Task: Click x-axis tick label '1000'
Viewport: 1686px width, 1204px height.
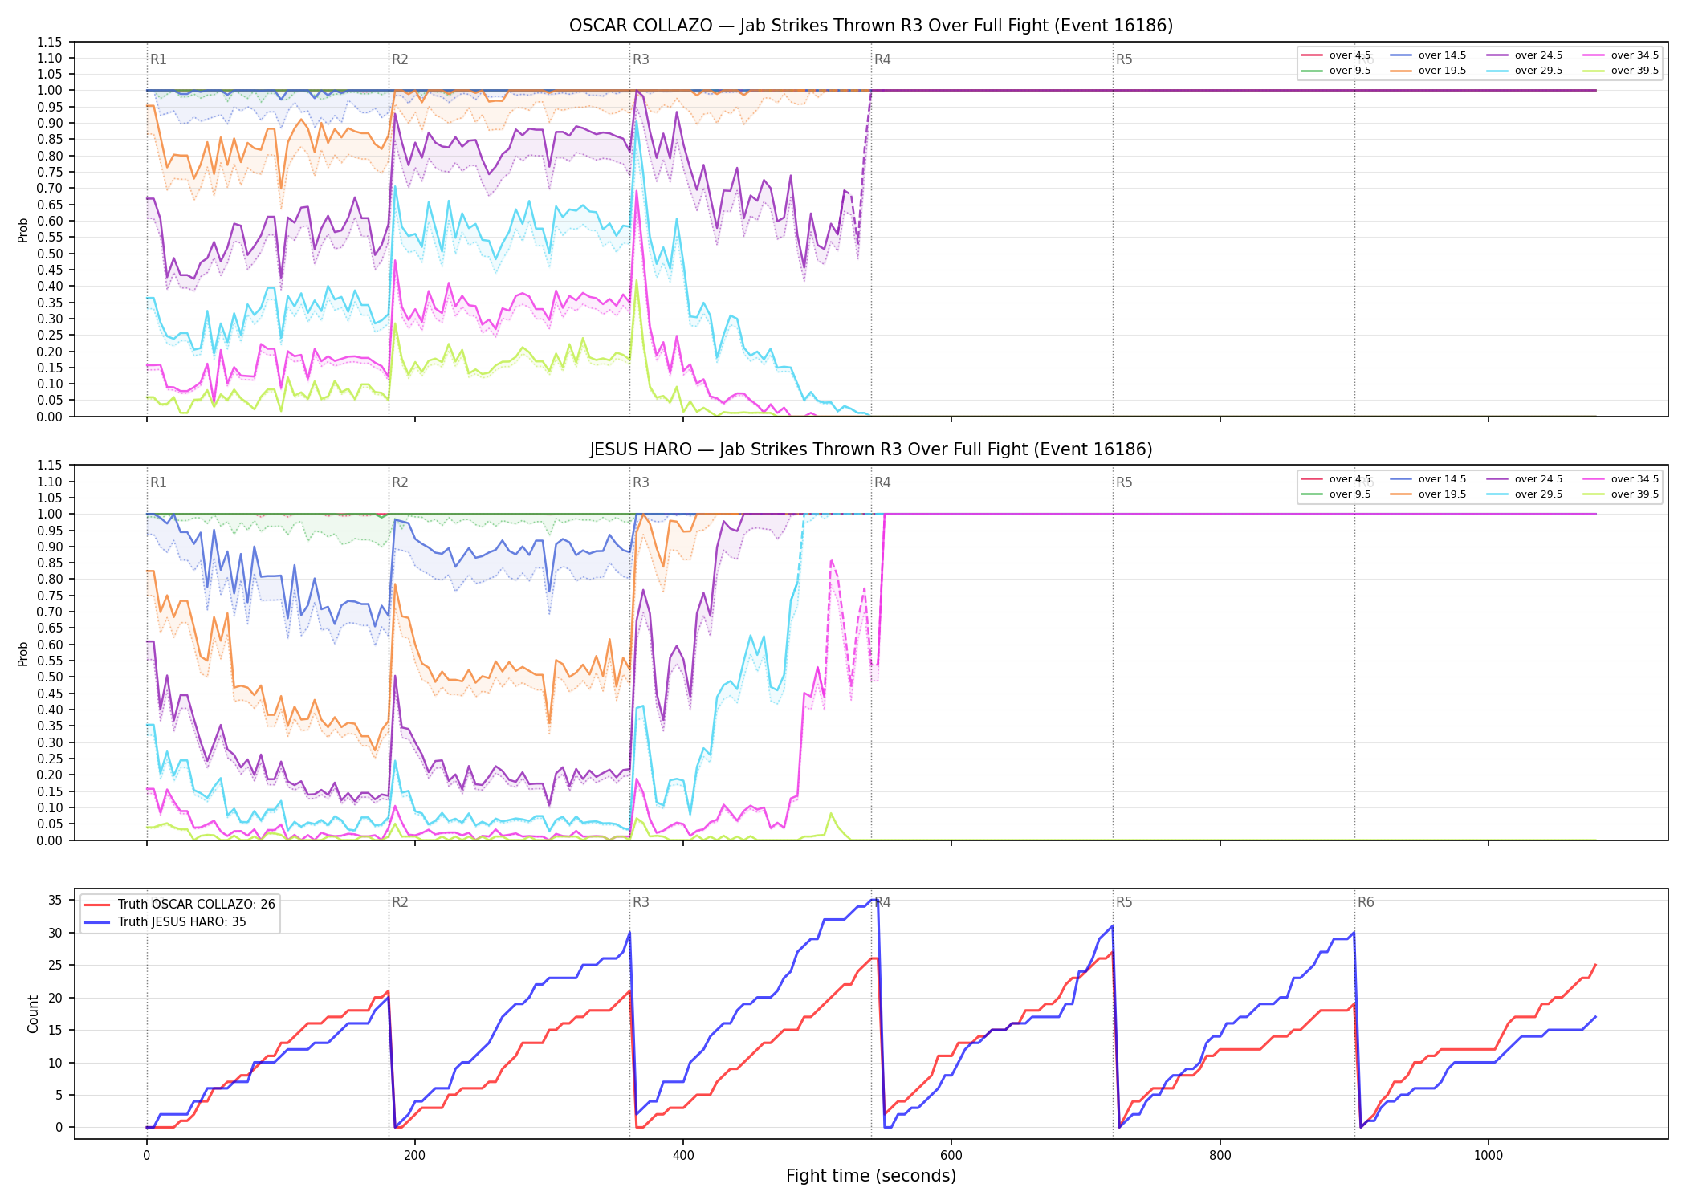Action: [1488, 1156]
